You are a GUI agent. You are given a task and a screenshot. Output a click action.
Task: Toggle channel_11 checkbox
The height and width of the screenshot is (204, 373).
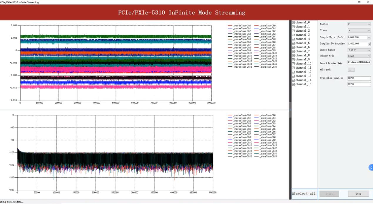[293, 68]
